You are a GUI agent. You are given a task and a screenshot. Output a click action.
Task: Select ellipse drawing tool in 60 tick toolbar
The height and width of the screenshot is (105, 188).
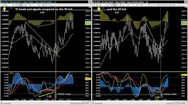pyautogui.click(x=137, y=5)
